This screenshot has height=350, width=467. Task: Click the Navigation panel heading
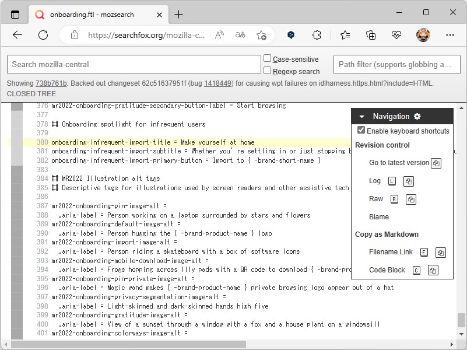(391, 117)
